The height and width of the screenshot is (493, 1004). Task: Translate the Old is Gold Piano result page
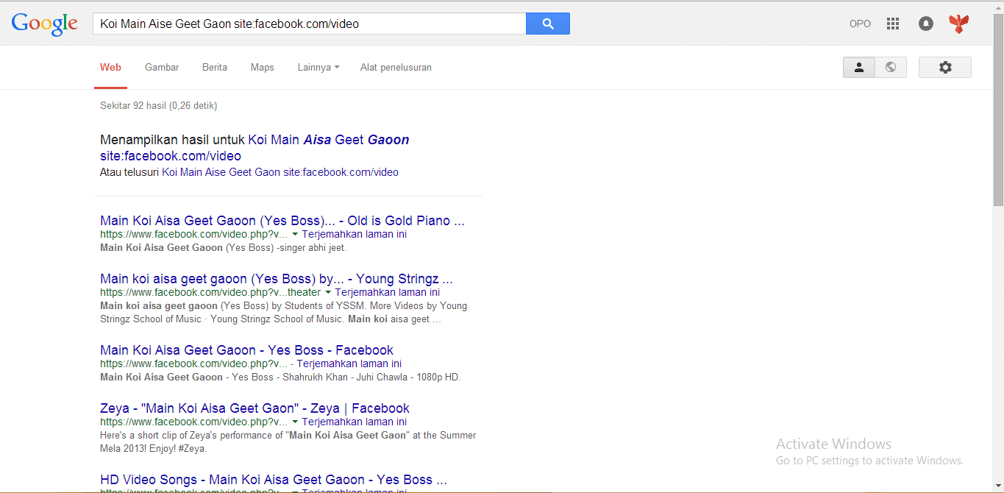[354, 234]
